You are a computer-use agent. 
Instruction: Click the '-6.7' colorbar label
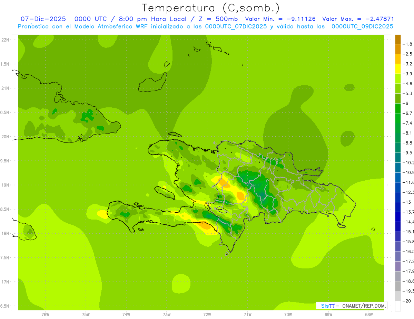pyautogui.click(x=408, y=113)
